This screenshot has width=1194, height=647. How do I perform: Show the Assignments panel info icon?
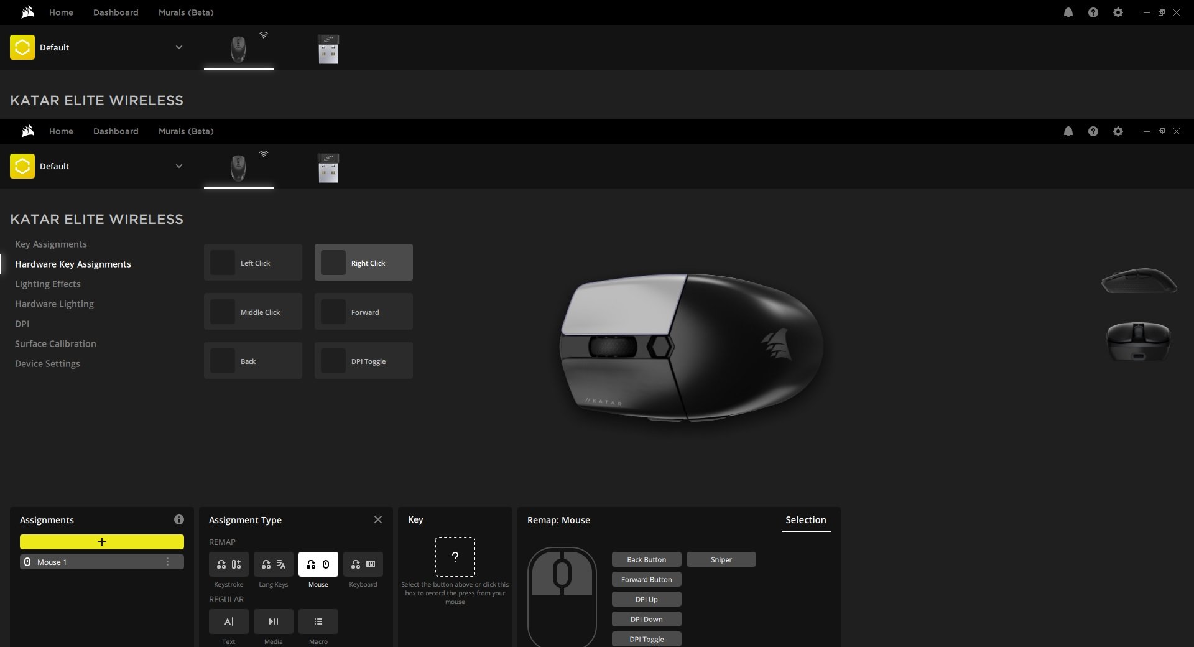tap(179, 519)
